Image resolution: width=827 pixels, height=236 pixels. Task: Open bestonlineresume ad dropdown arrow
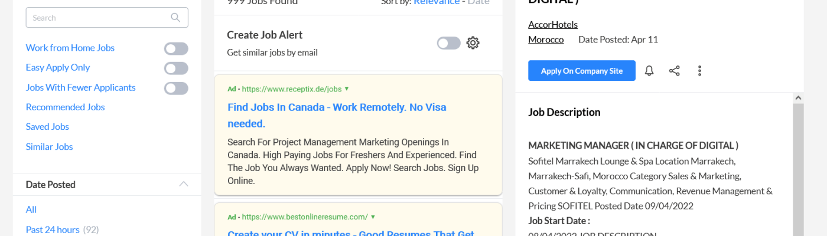[x=373, y=217]
